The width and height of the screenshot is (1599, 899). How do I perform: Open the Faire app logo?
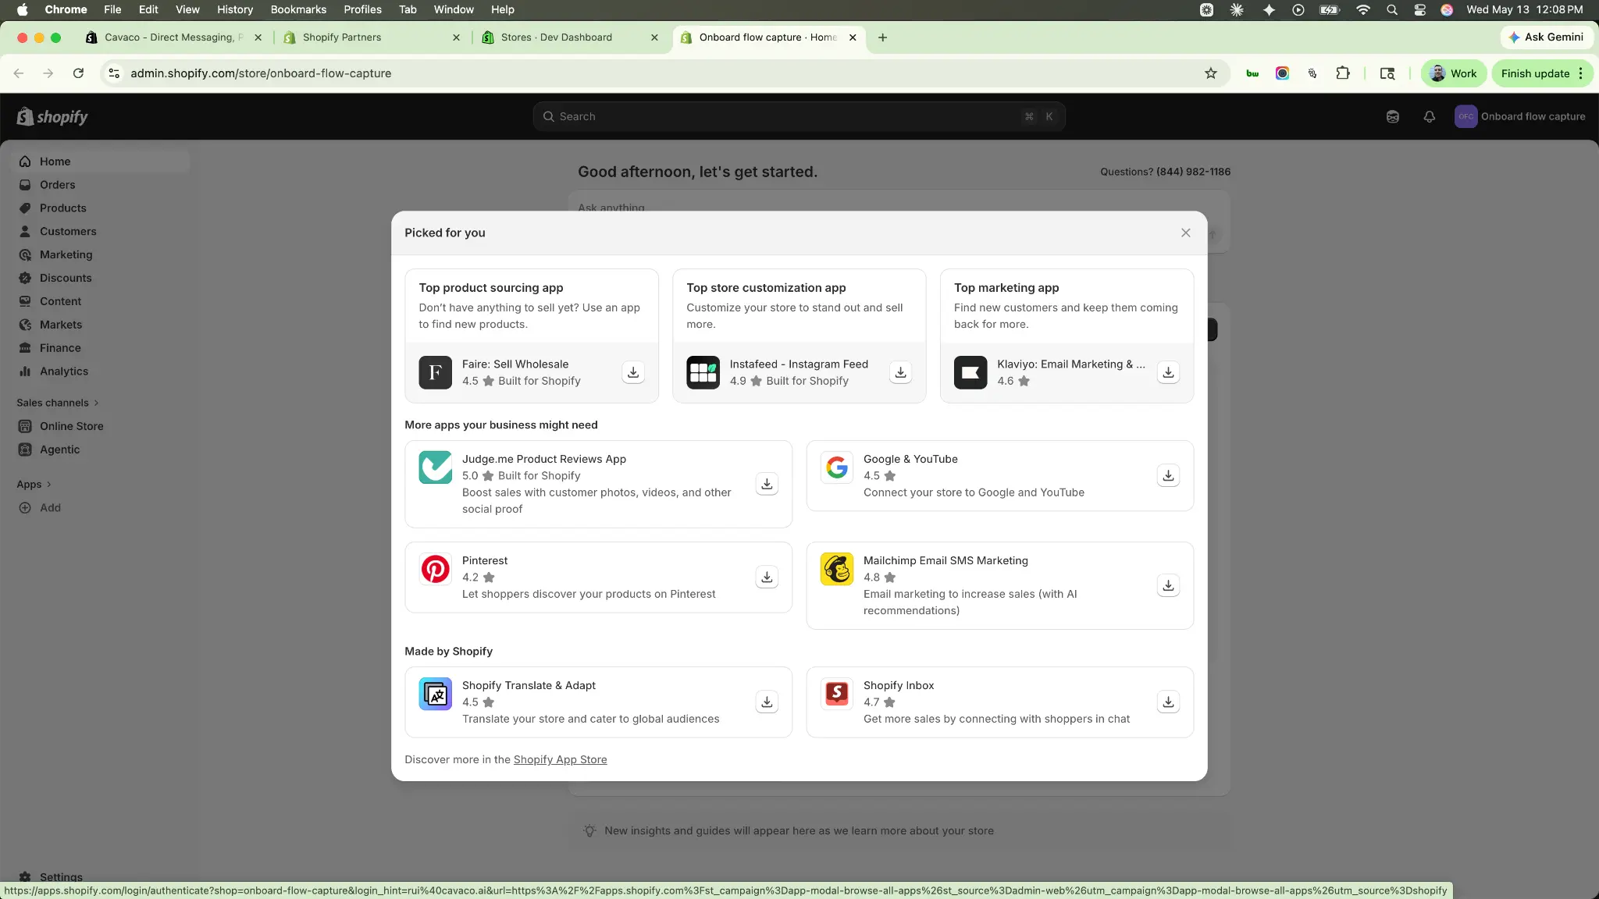(436, 372)
